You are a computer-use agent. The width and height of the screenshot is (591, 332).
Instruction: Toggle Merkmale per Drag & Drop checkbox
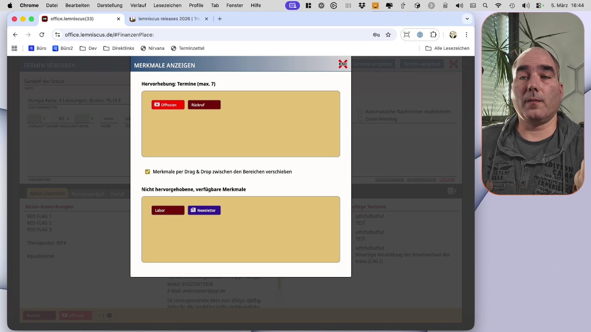click(148, 172)
